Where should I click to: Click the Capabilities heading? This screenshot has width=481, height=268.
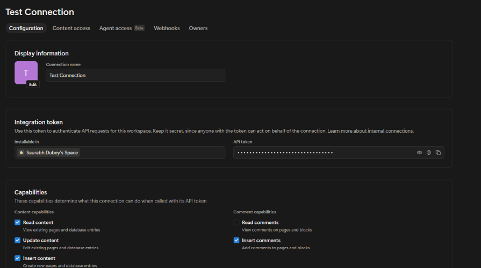31,192
